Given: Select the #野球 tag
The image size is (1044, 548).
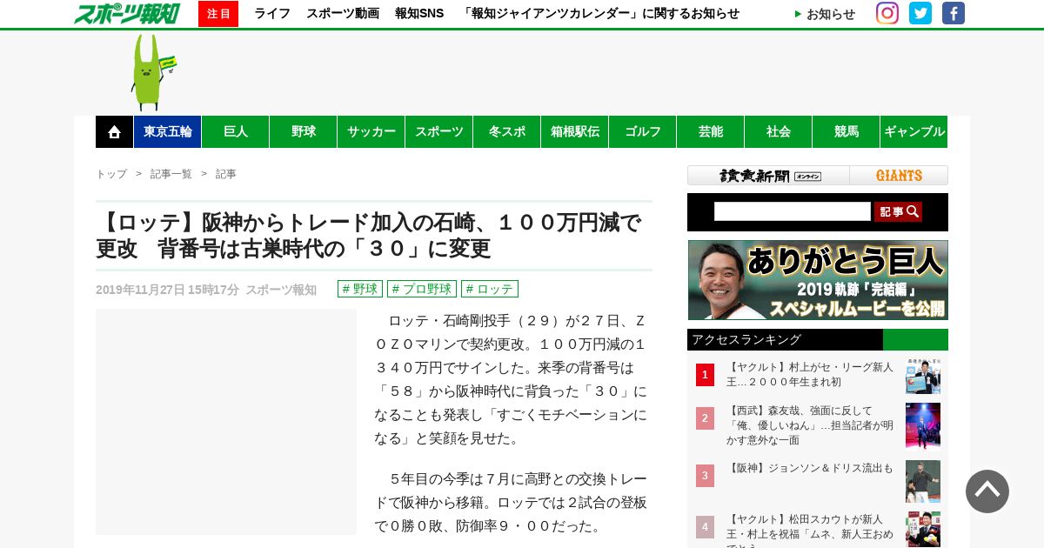Looking at the screenshot, I should (360, 289).
